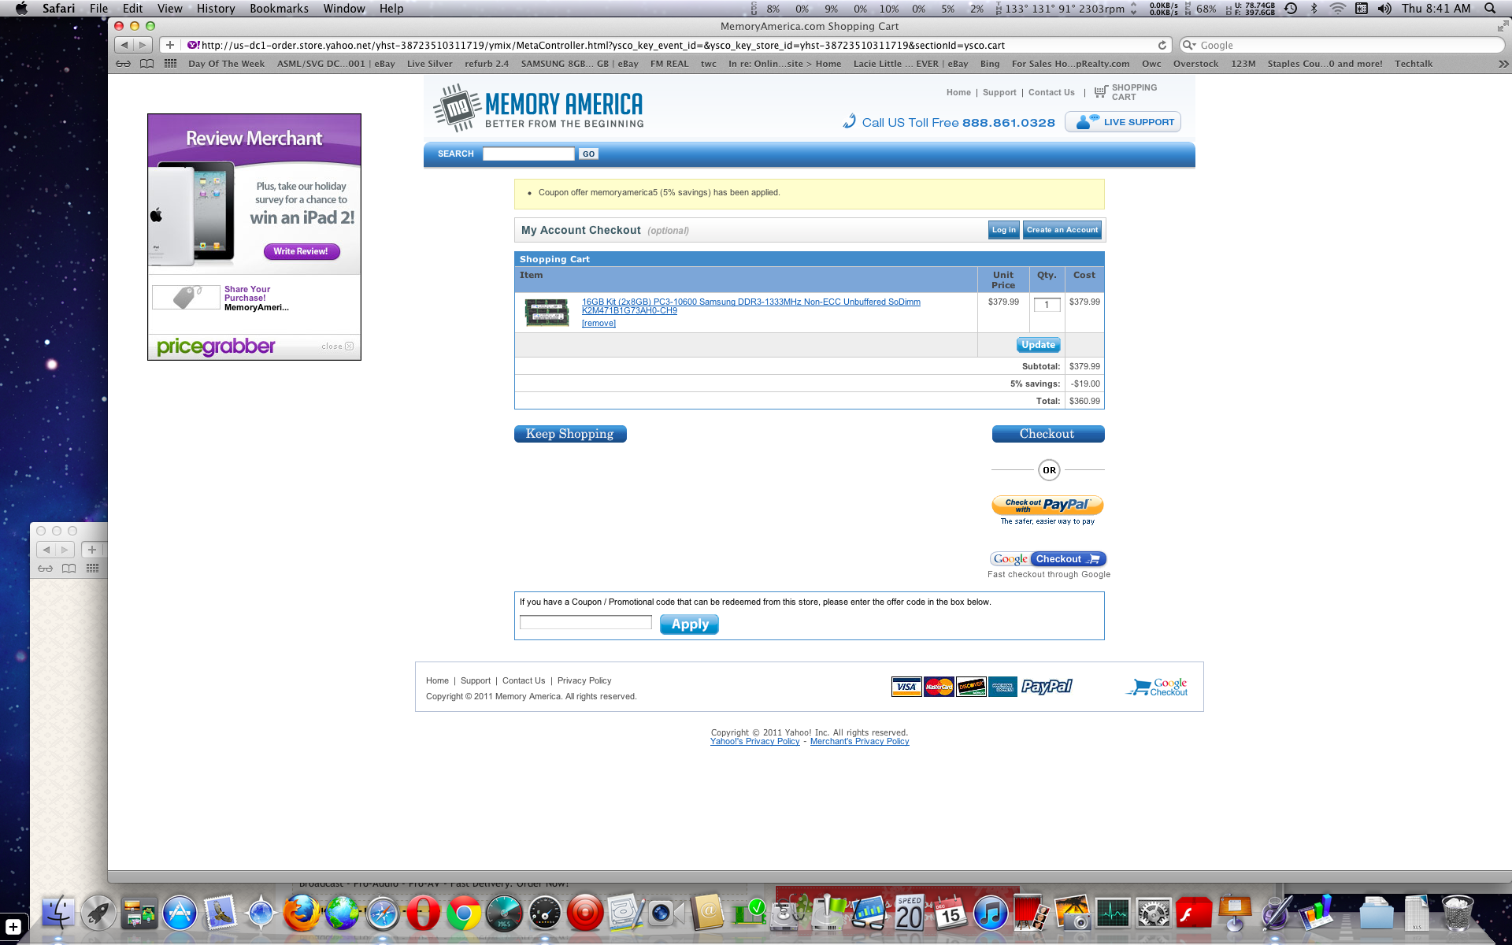
Task: Click the add bookmark plus button
Action: click(170, 45)
